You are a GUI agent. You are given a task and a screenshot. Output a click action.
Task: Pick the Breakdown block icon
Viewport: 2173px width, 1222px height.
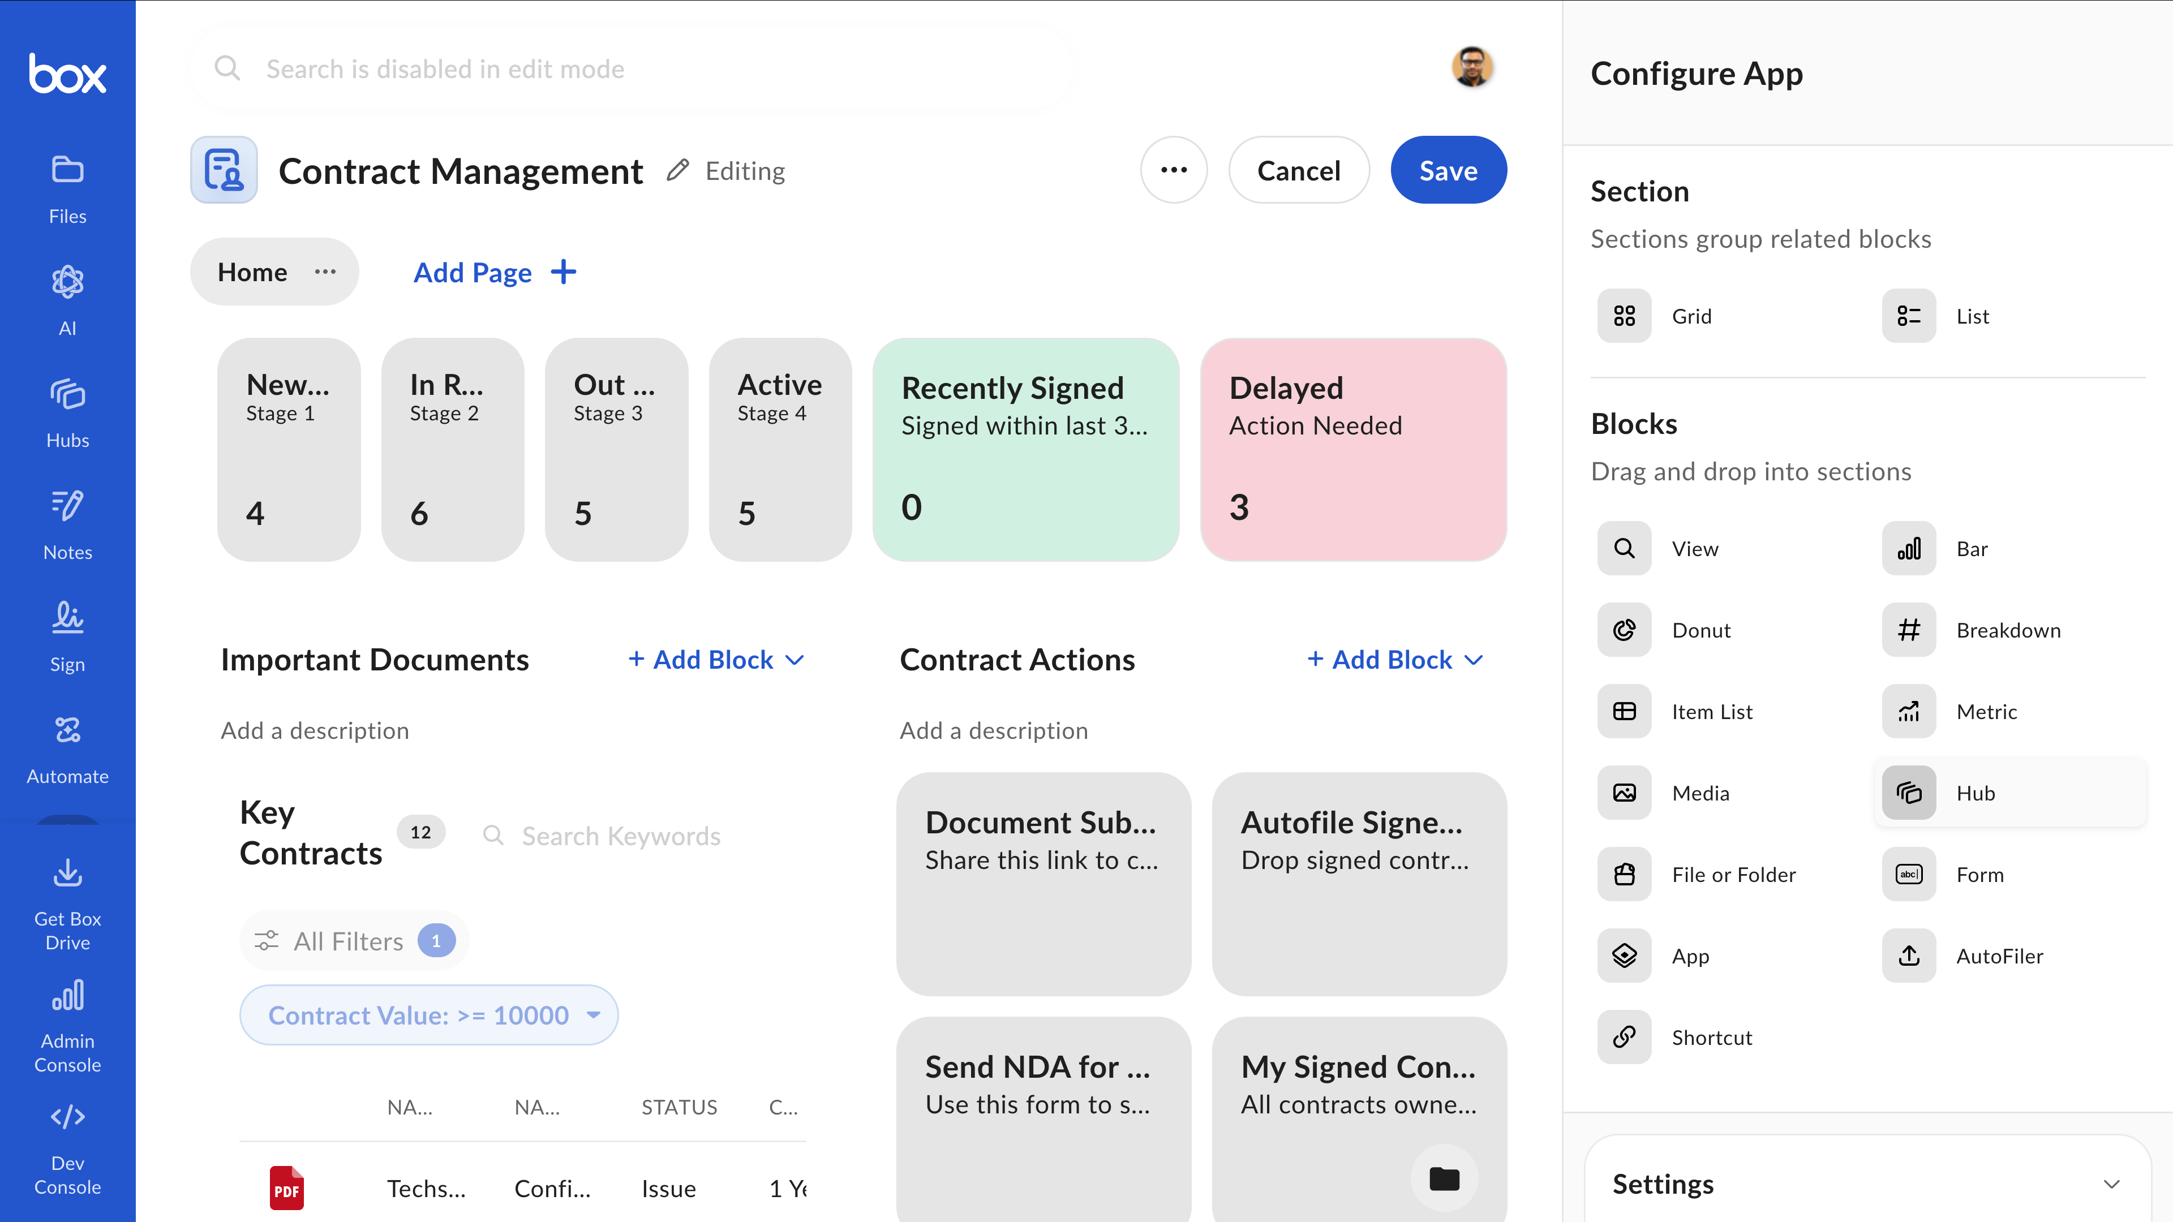tap(1908, 630)
